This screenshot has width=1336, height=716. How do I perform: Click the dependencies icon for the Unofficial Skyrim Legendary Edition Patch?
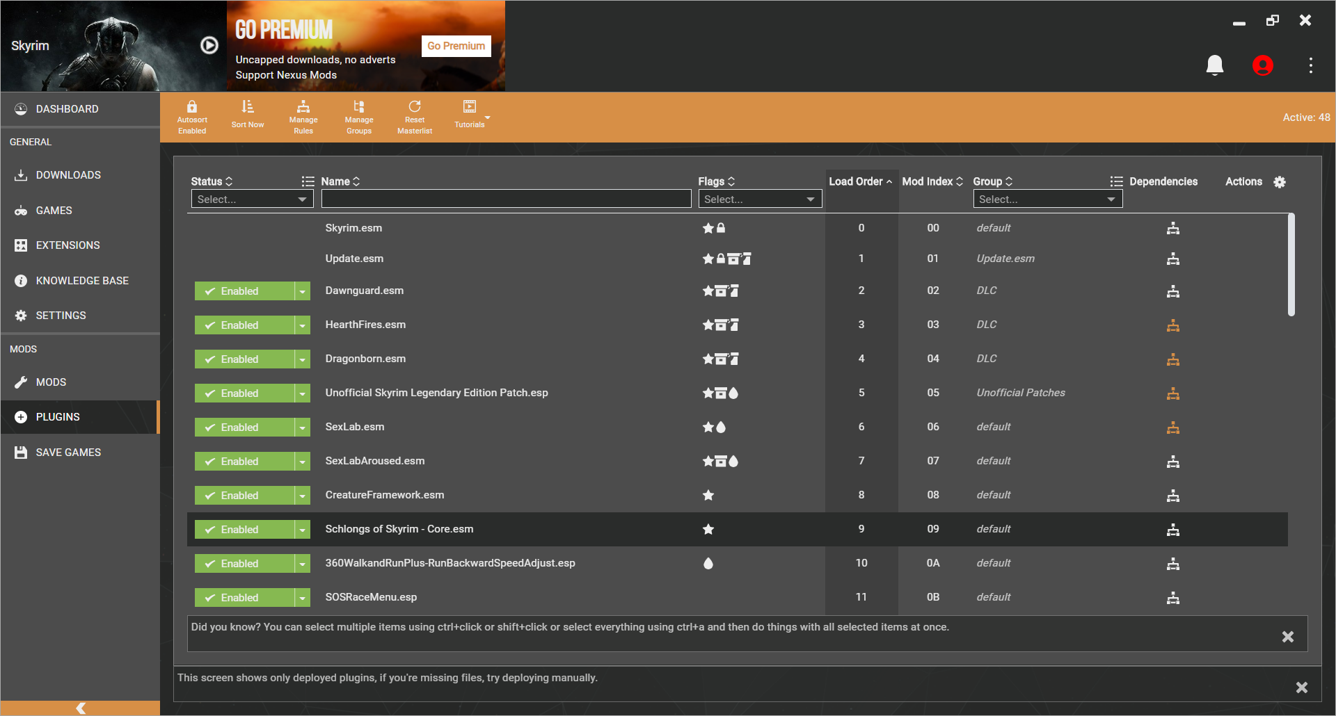[x=1173, y=393]
